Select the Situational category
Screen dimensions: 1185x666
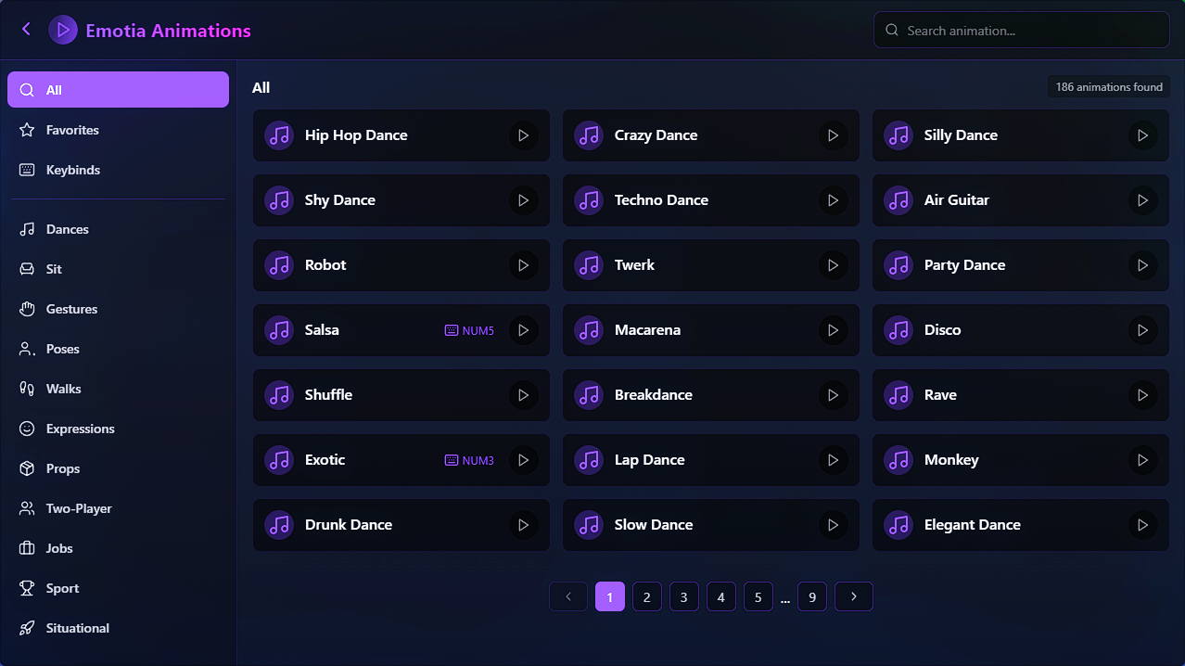(118, 628)
